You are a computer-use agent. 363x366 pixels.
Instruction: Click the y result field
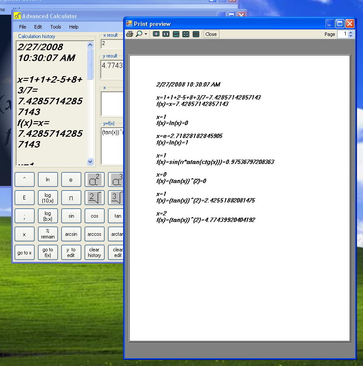tap(112, 69)
